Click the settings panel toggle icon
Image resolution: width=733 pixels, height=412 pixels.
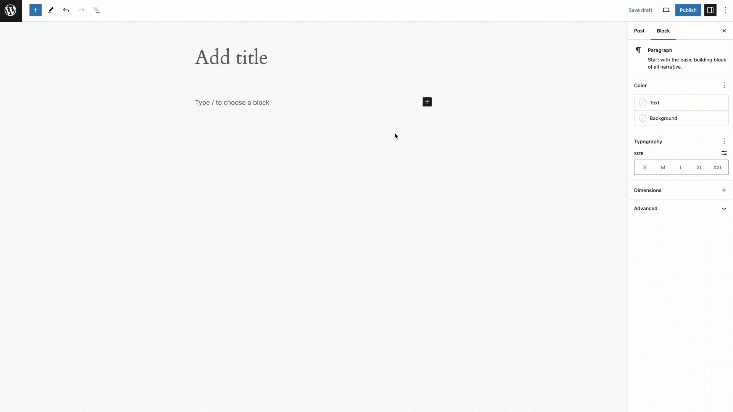[x=710, y=10]
